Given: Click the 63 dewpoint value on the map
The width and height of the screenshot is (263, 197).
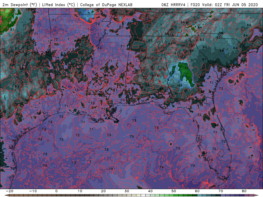Looking at the screenshot, I should (202, 40).
